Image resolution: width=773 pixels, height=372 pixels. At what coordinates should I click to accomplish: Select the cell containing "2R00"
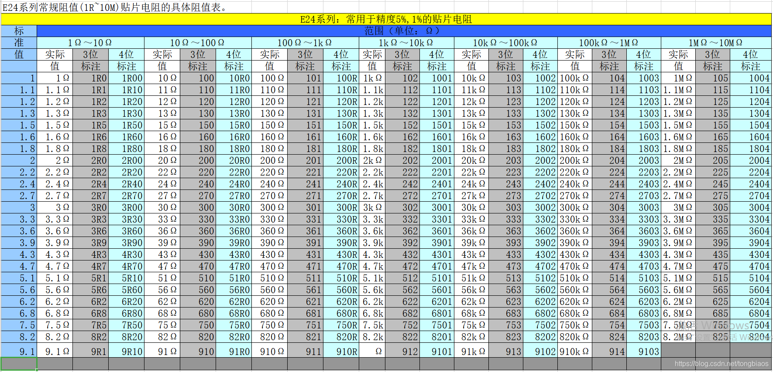[126, 160]
